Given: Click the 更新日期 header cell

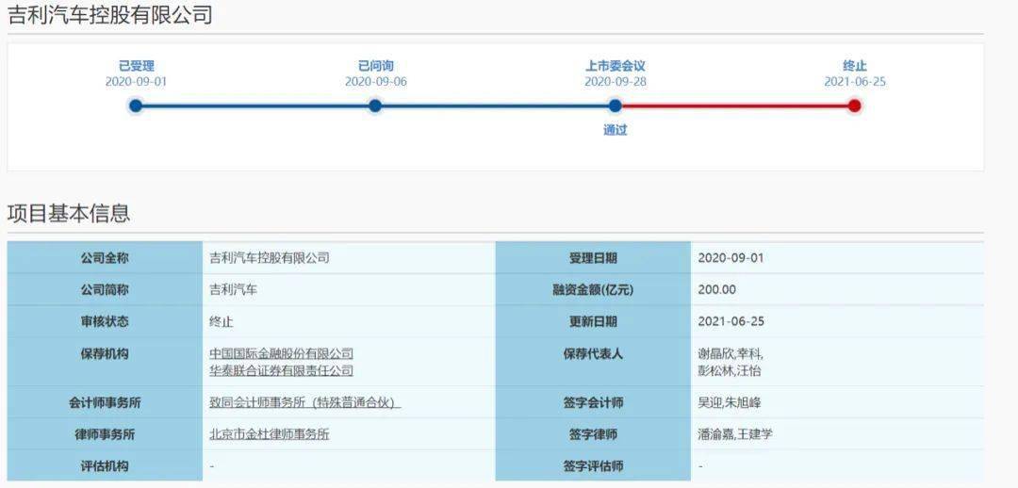Looking at the screenshot, I should (593, 321).
